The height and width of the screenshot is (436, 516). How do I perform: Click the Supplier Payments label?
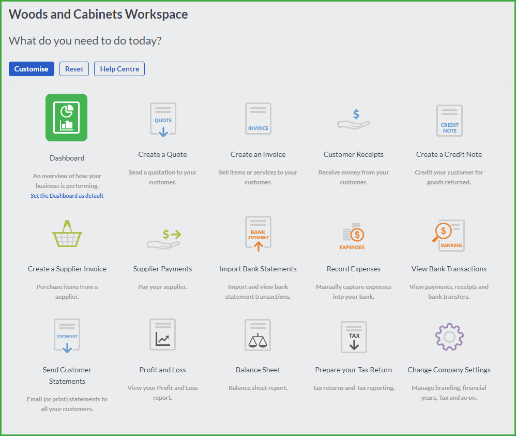162,269
